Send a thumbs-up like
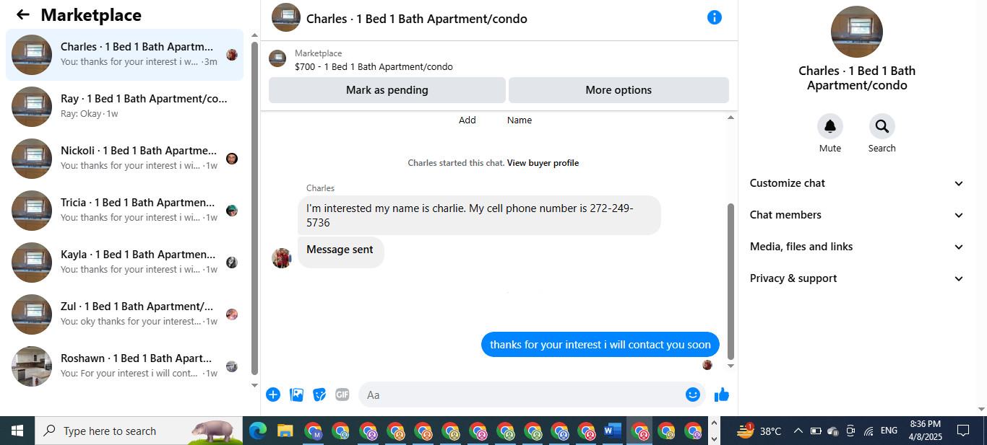 722,395
